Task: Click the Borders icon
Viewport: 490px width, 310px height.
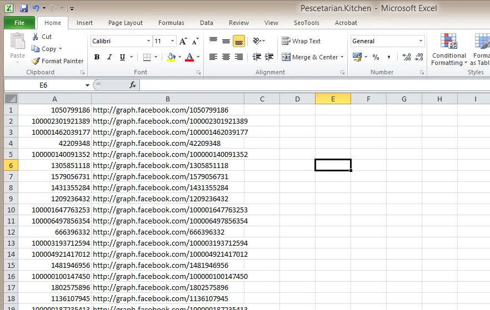Action: click(x=147, y=57)
